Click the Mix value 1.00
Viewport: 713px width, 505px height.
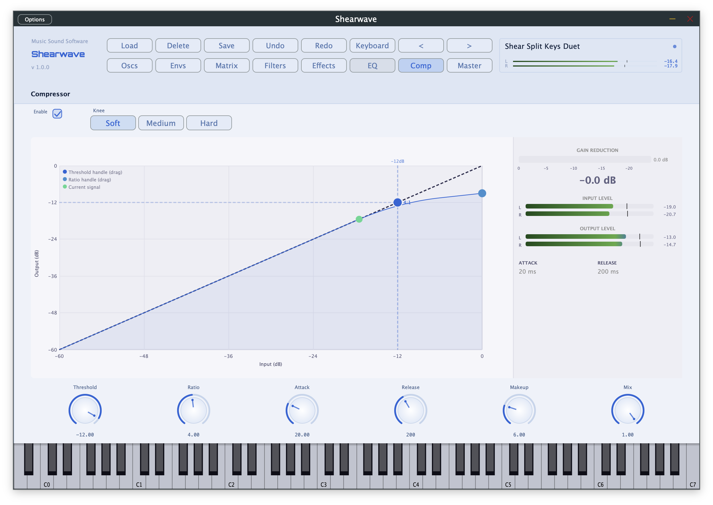point(628,435)
